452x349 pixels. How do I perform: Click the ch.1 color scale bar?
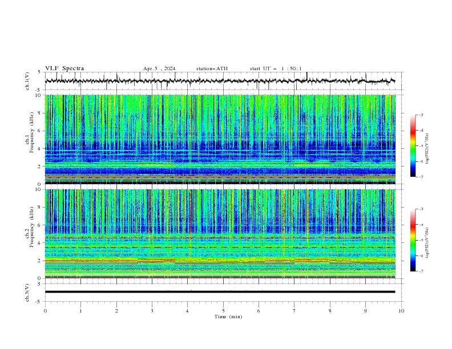[x=413, y=146]
